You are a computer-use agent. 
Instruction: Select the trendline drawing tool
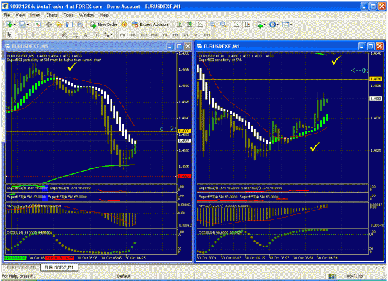coord(53,35)
